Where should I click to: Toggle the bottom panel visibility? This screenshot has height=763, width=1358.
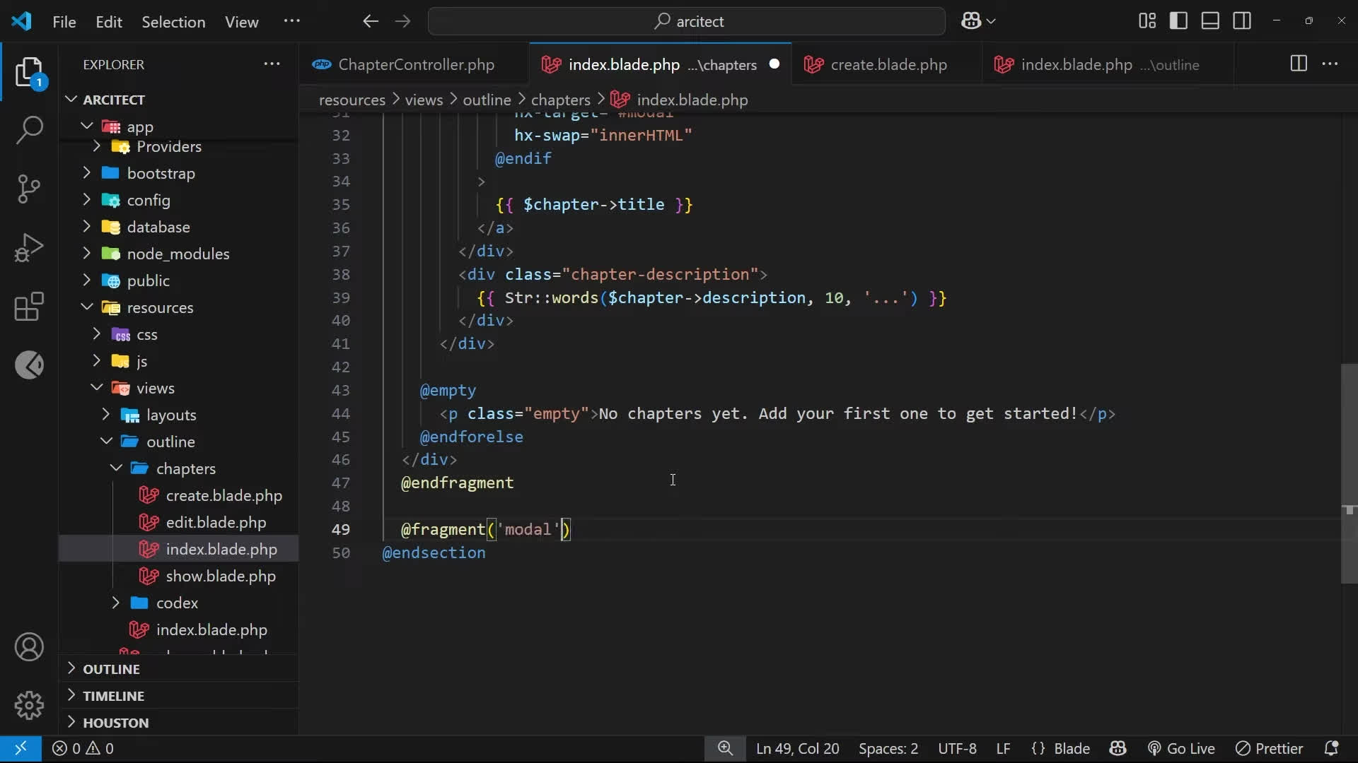pyautogui.click(x=1210, y=21)
